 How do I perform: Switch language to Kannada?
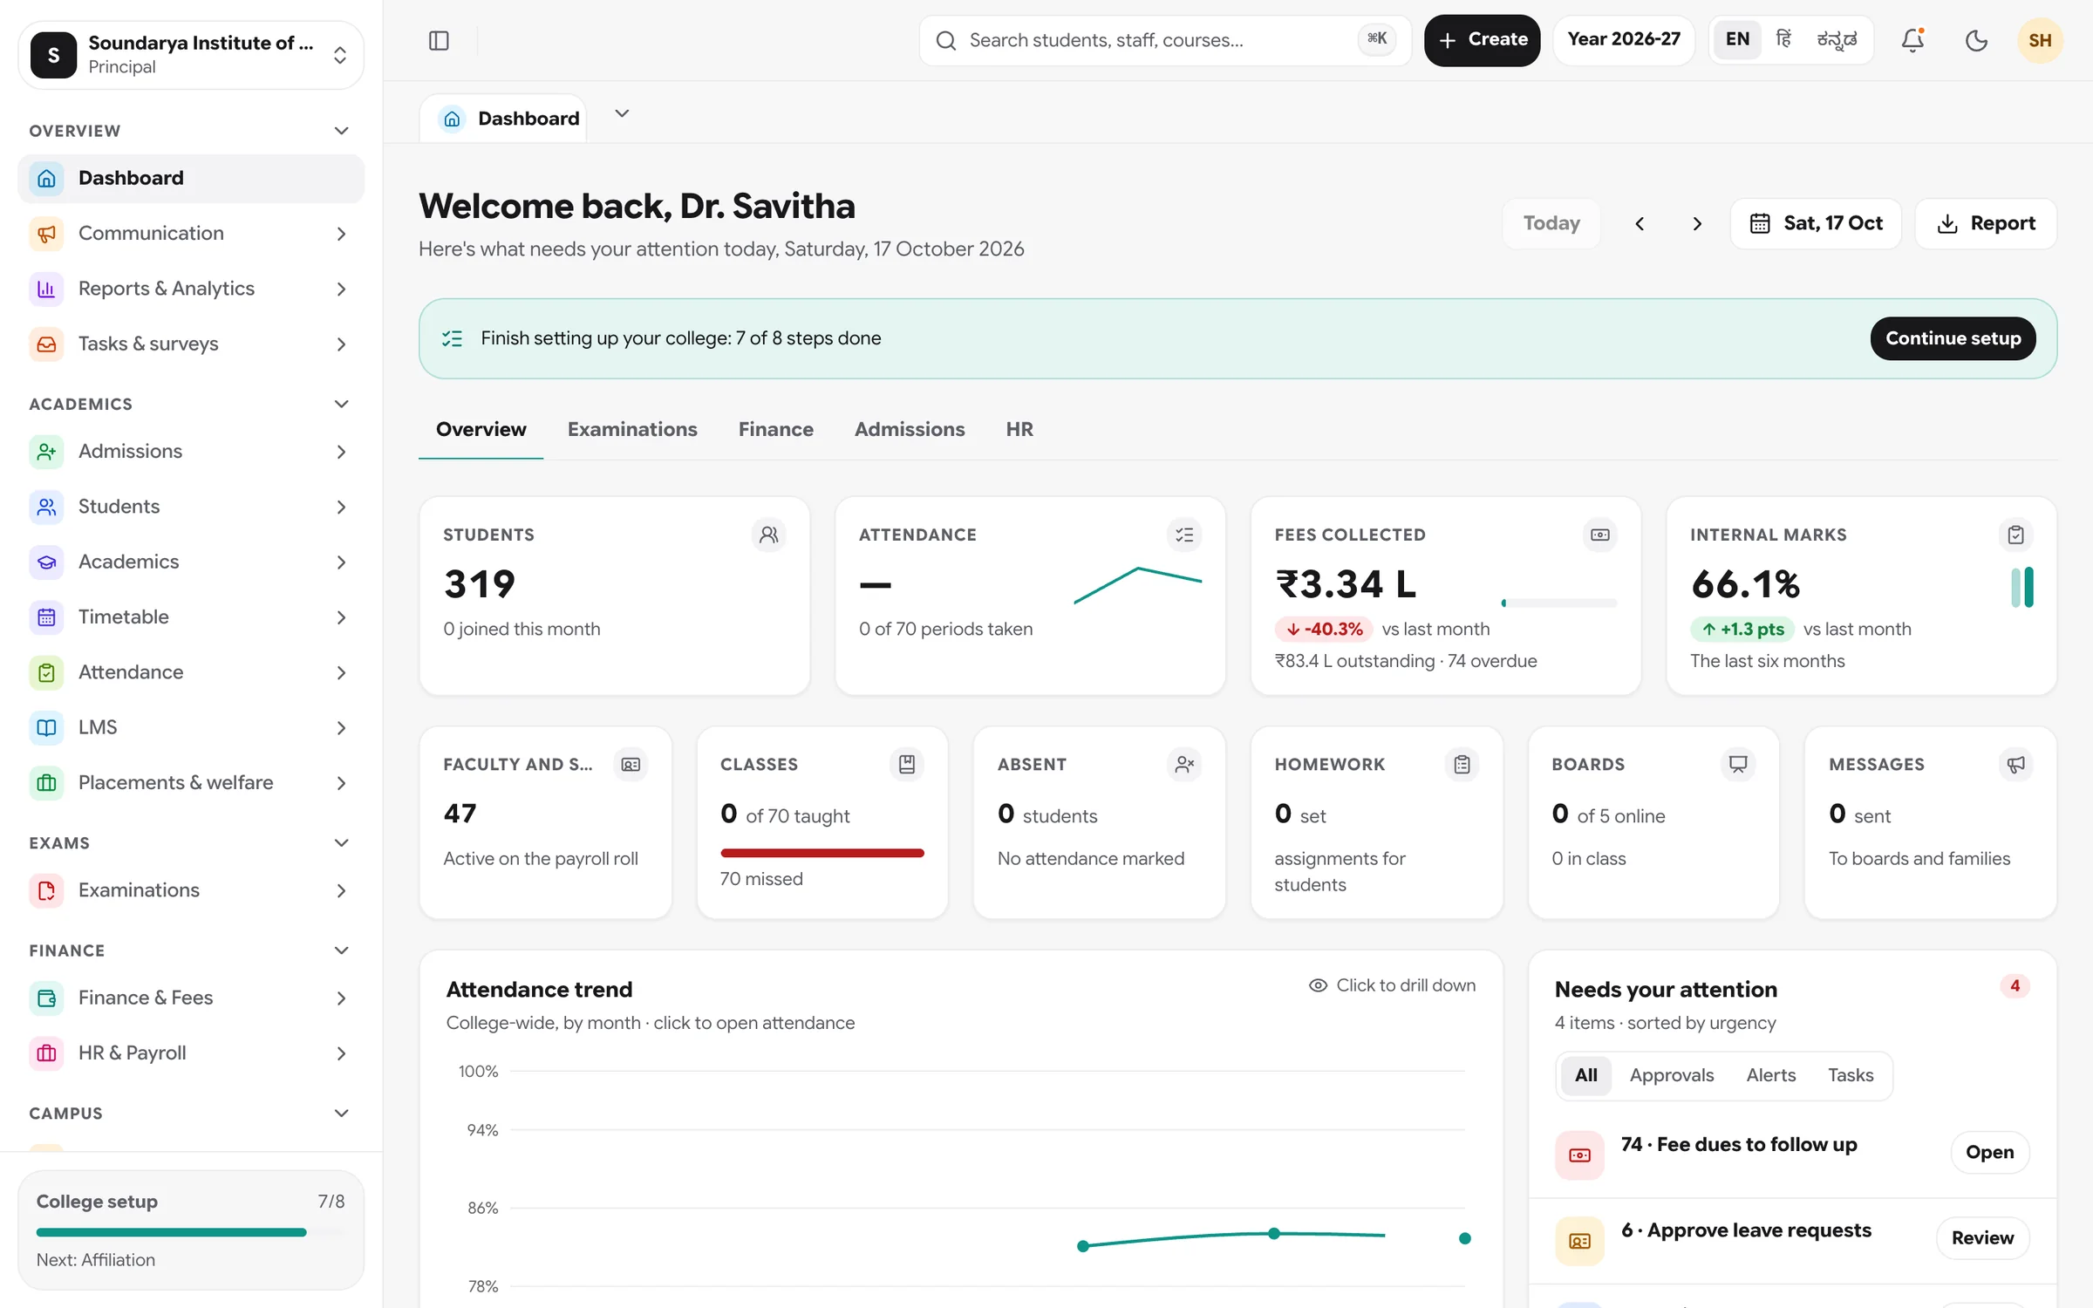pos(1837,40)
